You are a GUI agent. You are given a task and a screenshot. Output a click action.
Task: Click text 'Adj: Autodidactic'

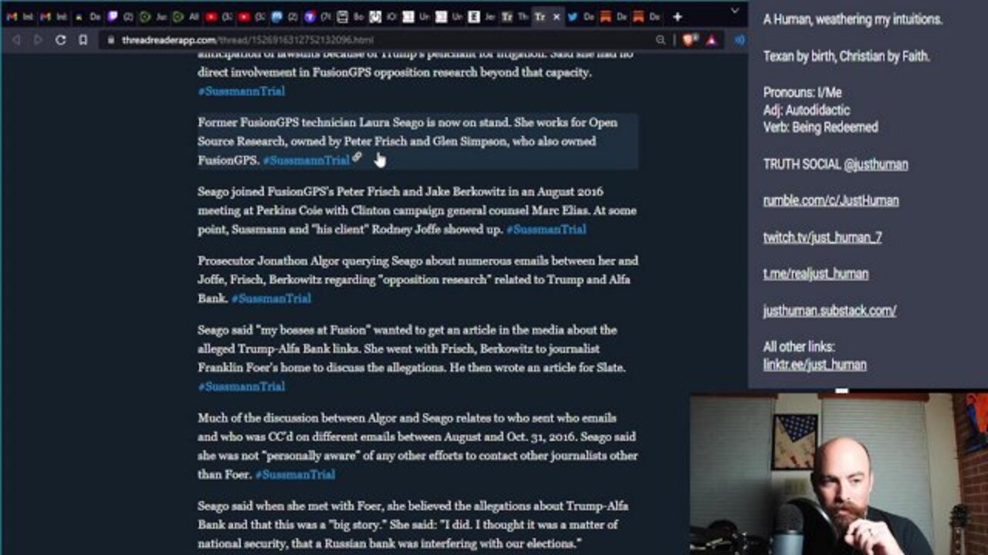(807, 110)
